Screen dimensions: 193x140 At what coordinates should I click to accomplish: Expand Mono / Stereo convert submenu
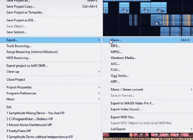coord(191,89)
